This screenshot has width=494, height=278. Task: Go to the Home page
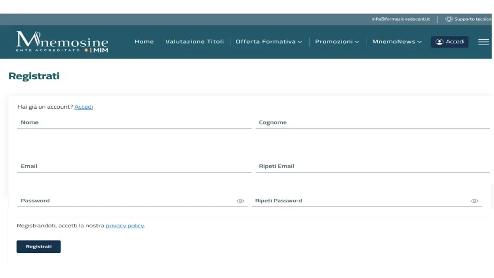[144, 42]
